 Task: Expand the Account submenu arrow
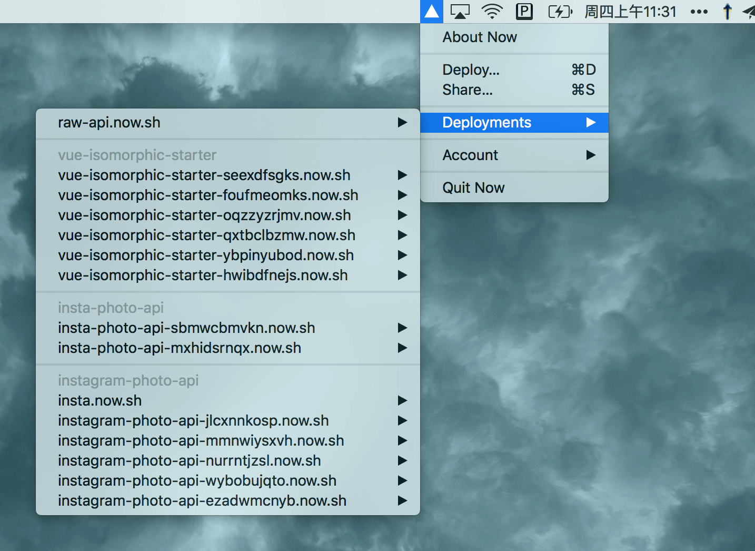coord(591,155)
